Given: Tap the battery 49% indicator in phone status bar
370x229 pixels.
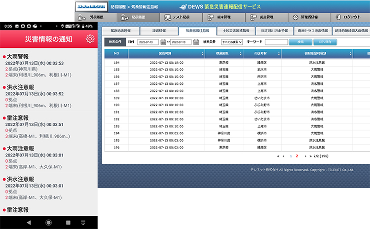Looking at the screenshot, I should 87,26.
